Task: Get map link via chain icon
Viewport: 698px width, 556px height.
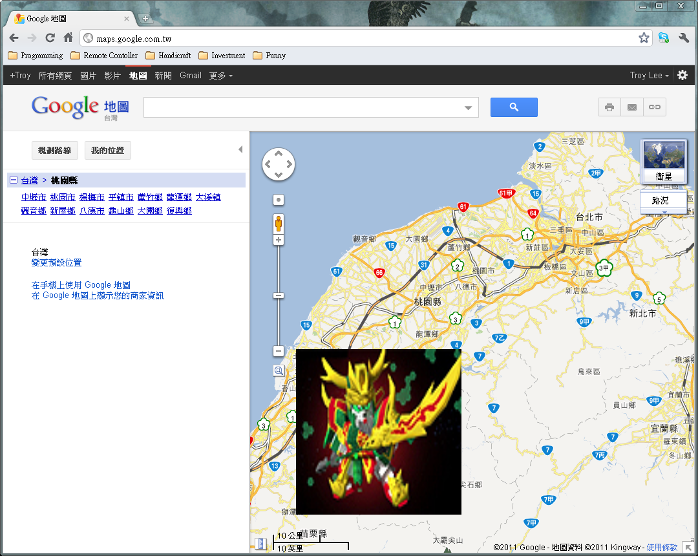Action: pyautogui.click(x=654, y=107)
